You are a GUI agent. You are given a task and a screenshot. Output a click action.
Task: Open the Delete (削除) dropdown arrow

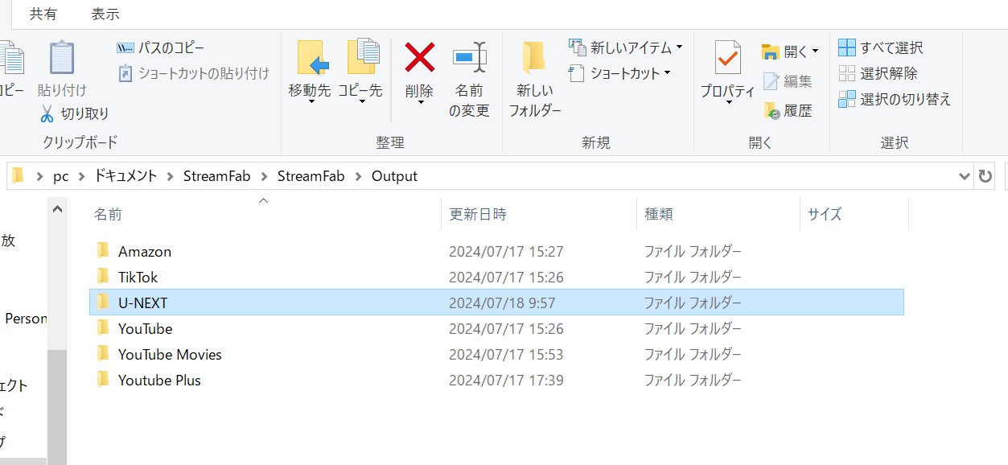pos(419,102)
